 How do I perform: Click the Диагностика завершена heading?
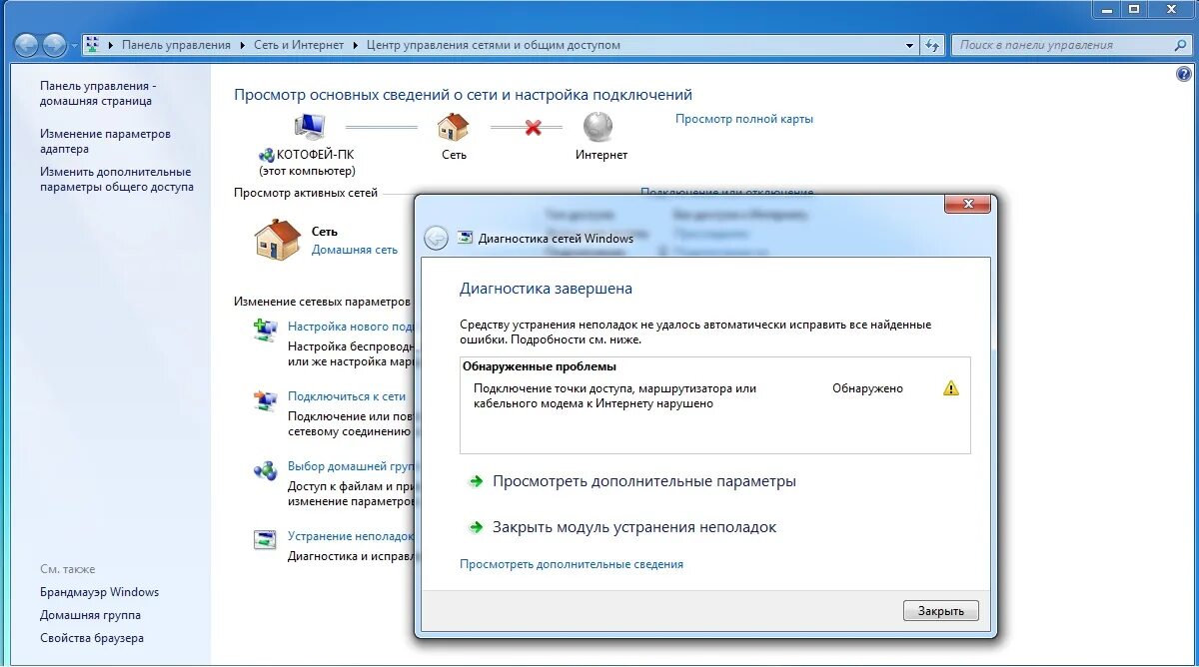point(546,289)
